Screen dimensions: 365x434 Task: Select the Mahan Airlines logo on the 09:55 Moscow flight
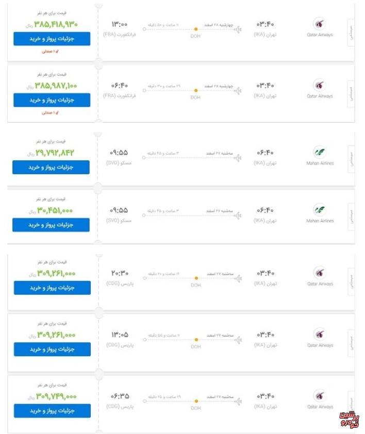tap(320, 149)
